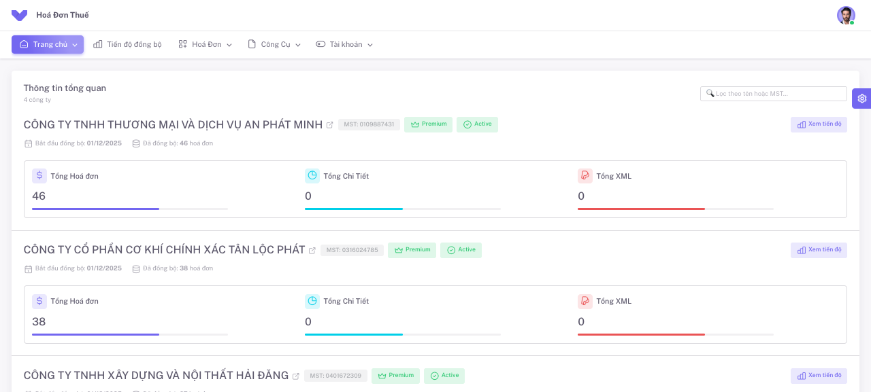The width and height of the screenshot is (871, 392).
Task: Open external link for AN PHÁT MINH company
Action: pos(330,125)
